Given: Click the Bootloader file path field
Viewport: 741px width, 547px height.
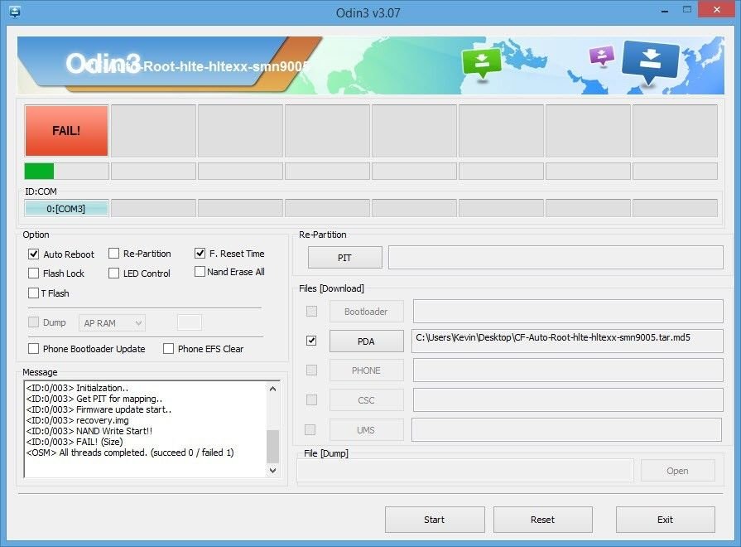Looking at the screenshot, I should 568,311.
